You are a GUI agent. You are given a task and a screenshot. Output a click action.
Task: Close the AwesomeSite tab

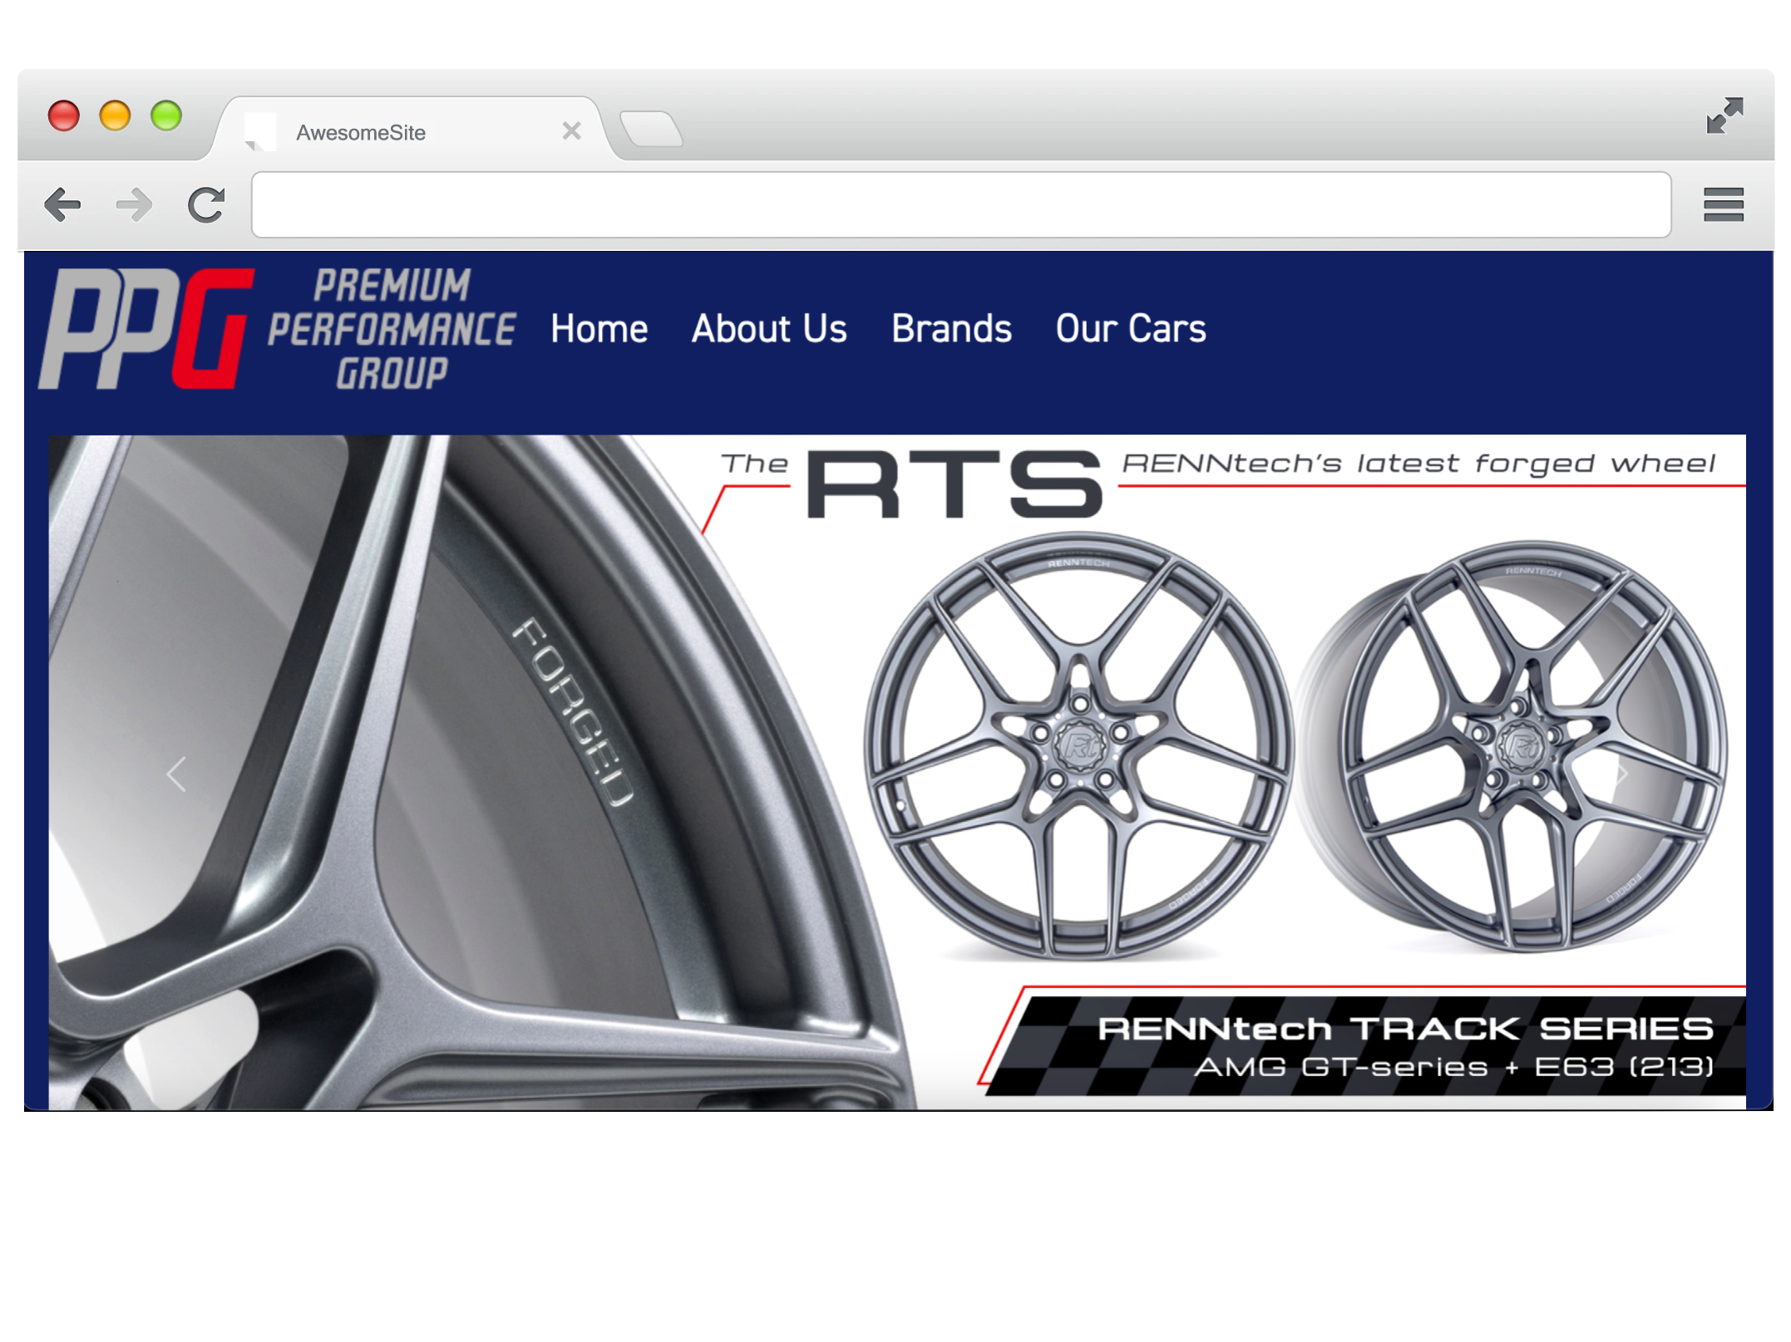pyautogui.click(x=571, y=130)
